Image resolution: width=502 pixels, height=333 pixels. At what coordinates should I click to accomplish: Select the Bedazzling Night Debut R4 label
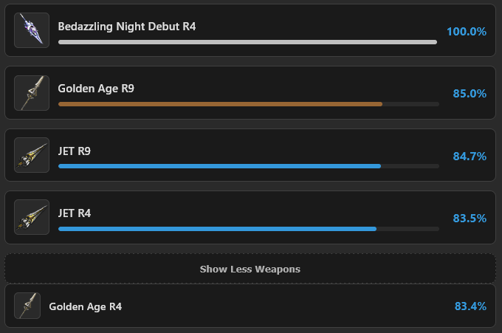tap(127, 27)
